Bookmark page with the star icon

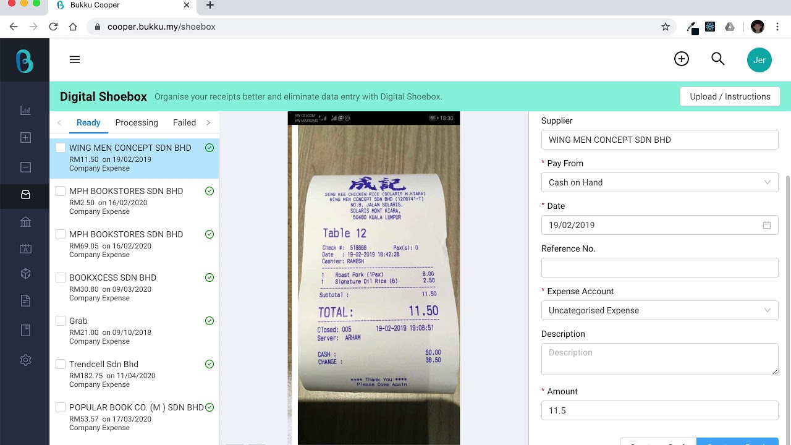click(666, 27)
